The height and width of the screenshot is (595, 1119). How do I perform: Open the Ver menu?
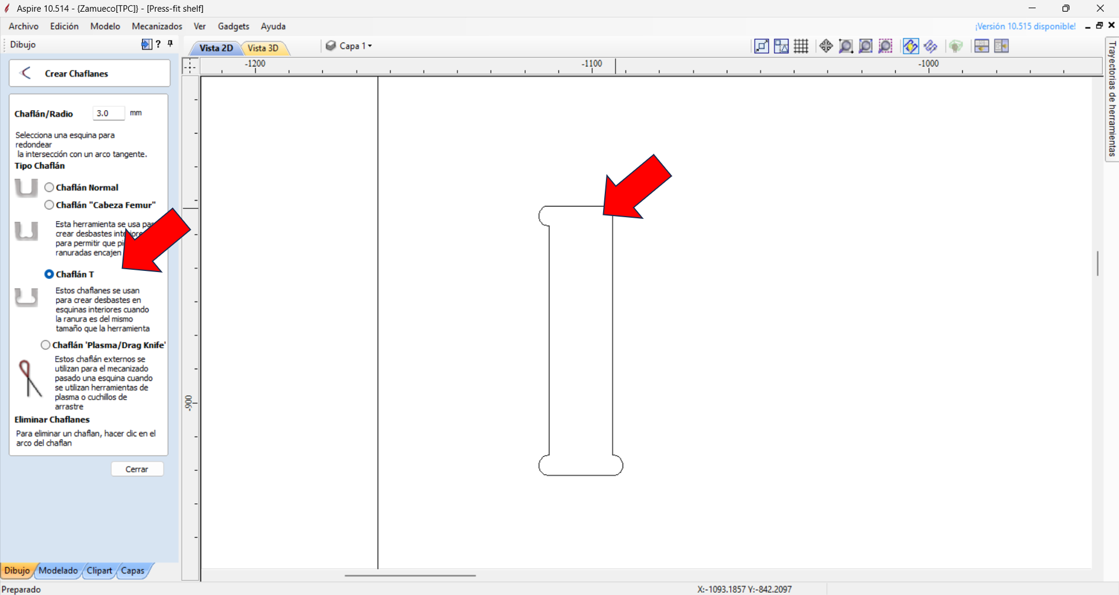pyautogui.click(x=200, y=26)
